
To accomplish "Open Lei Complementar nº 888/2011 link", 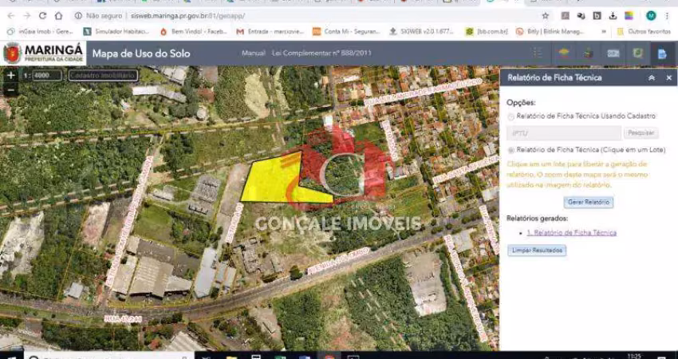I will tap(321, 53).
